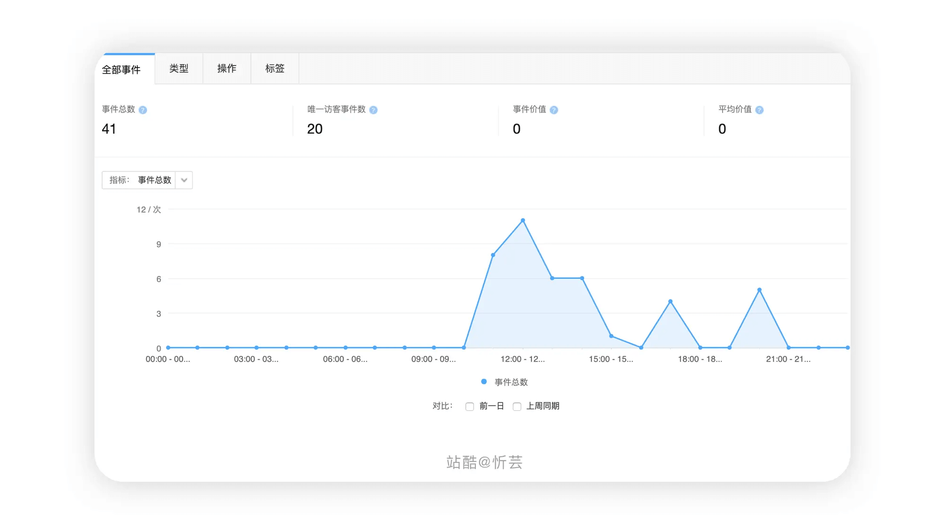Enable 上周同期 comparison checkbox
This screenshot has height=528, width=945.
tap(517, 407)
